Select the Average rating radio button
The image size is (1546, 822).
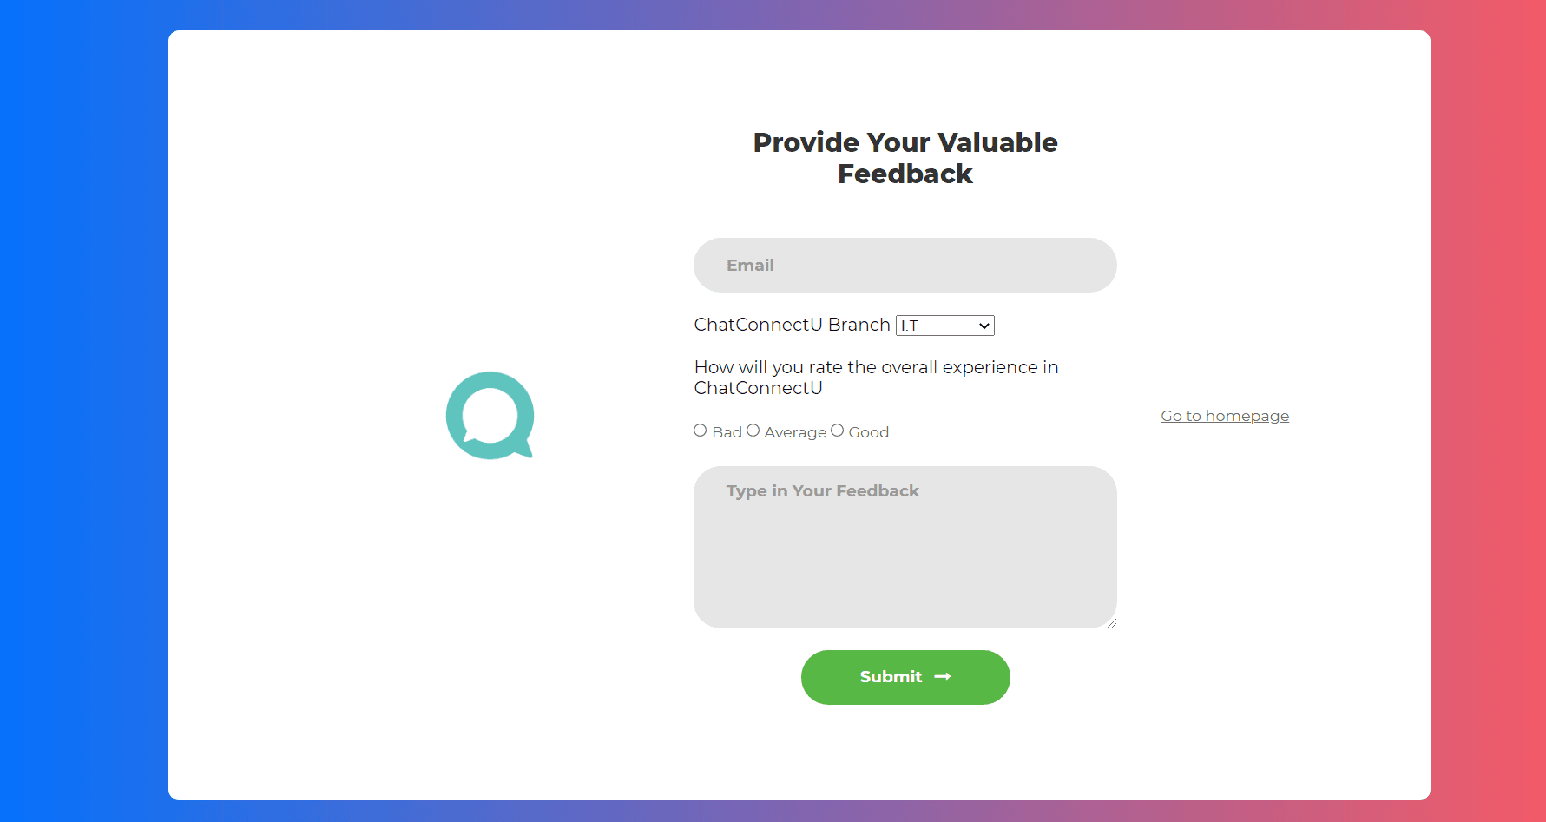[x=753, y=431]
